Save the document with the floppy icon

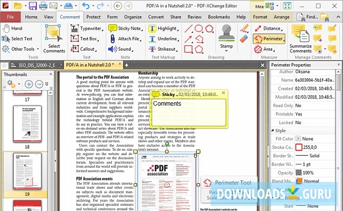coord(33,6)
